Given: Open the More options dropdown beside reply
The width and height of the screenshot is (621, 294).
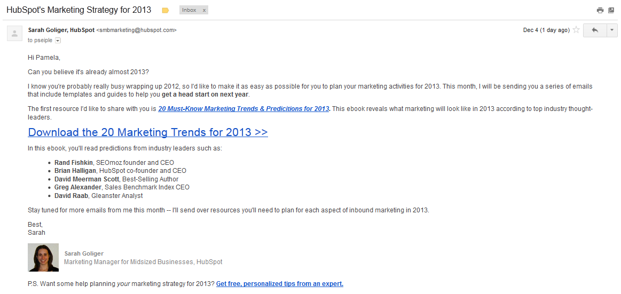Looking at the screenshot, I should [x=612, y=30].
